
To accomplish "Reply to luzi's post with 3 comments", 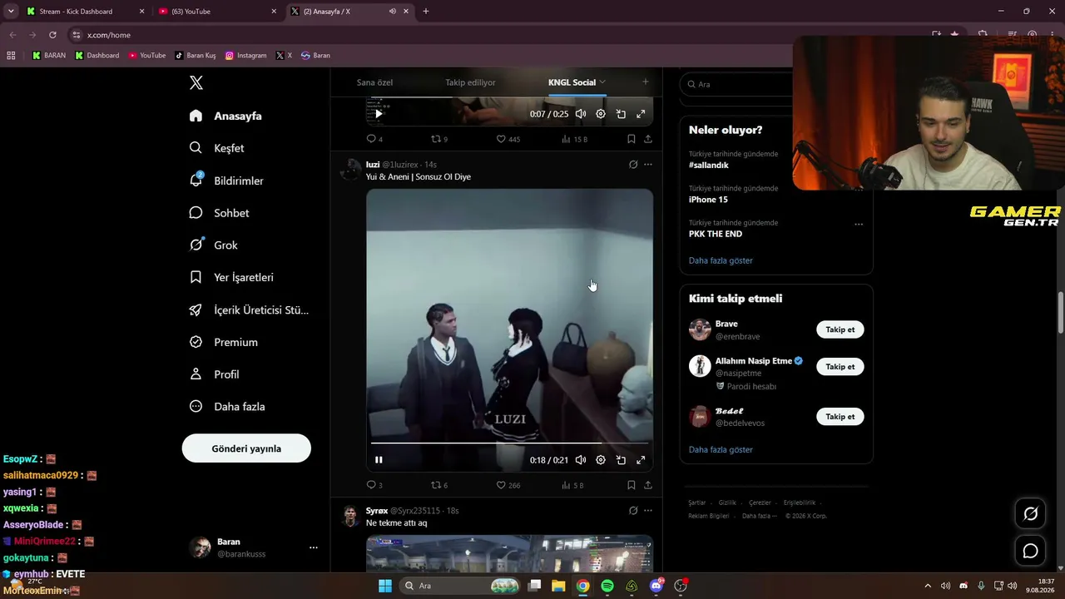I will tap(374, 485).
